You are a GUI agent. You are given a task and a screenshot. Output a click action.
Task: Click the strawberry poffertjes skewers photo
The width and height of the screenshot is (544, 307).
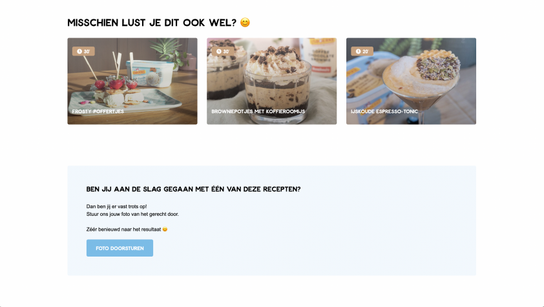pyautogui.click(x=132, y=81)
